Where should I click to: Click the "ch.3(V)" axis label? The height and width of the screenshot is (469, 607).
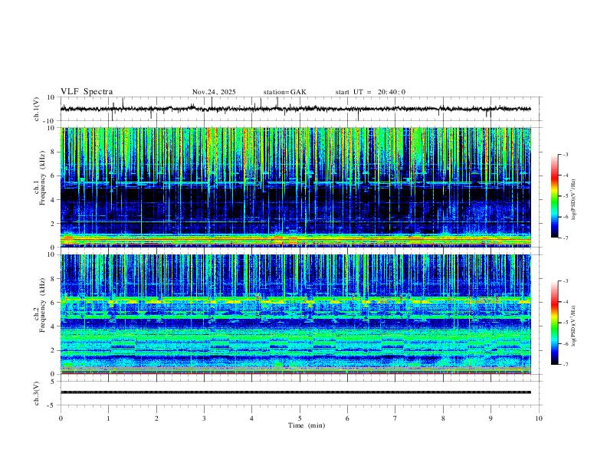[37, 393]
